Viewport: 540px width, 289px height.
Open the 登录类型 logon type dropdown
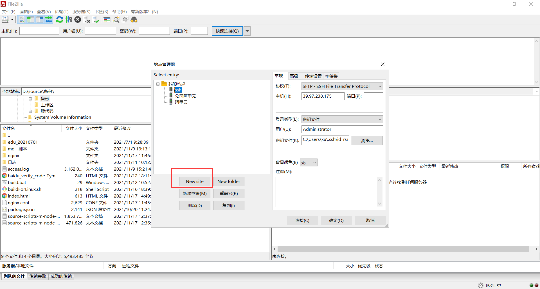[342, 119]
